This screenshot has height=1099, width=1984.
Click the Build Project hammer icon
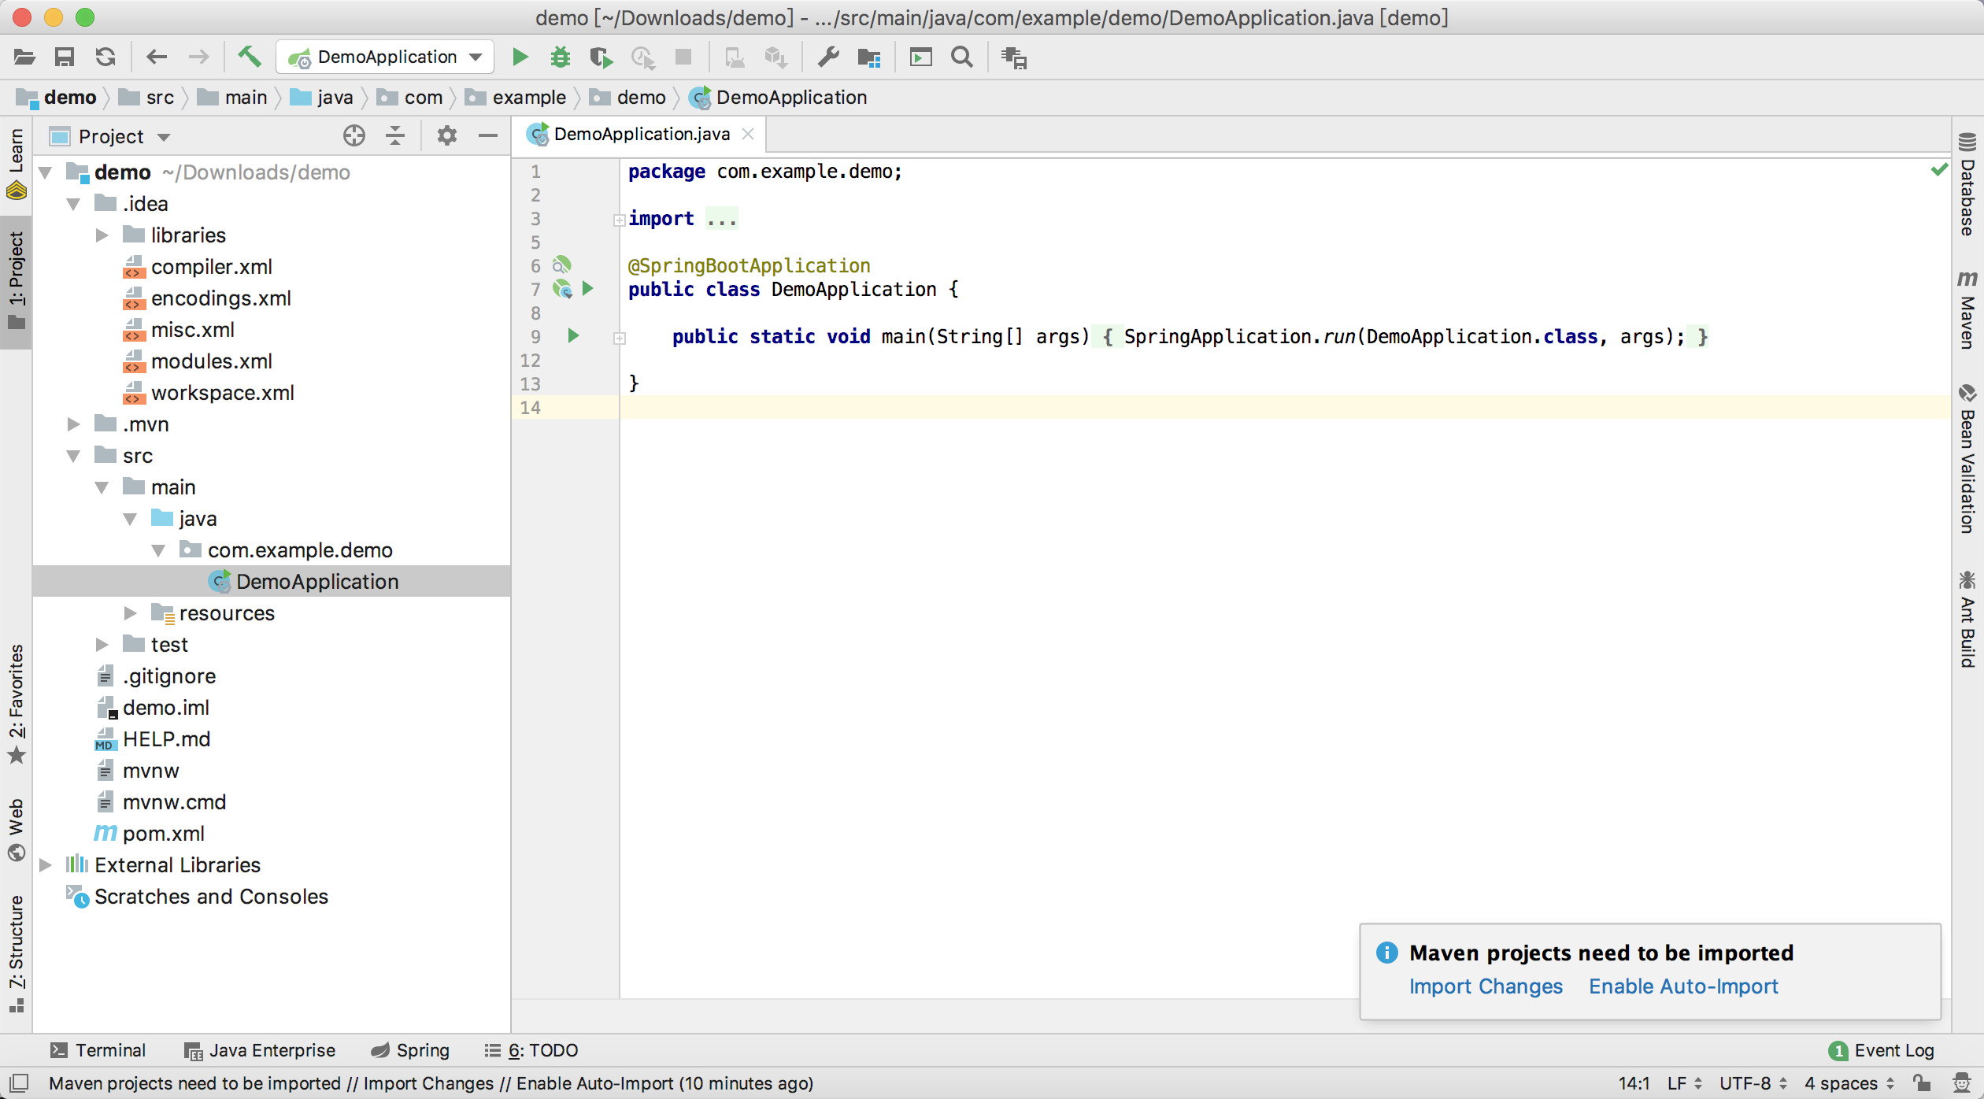tap(249, 57)
